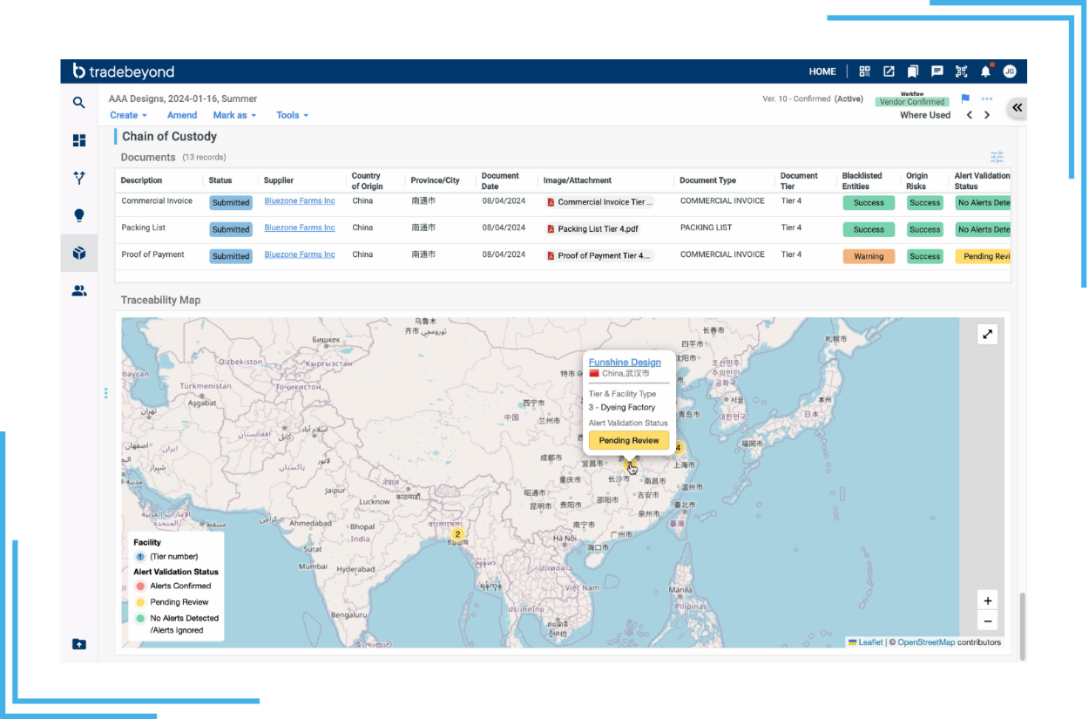Open the users icon in sidebar
The width and height of the screenshot is (1089, 719).
79,291
